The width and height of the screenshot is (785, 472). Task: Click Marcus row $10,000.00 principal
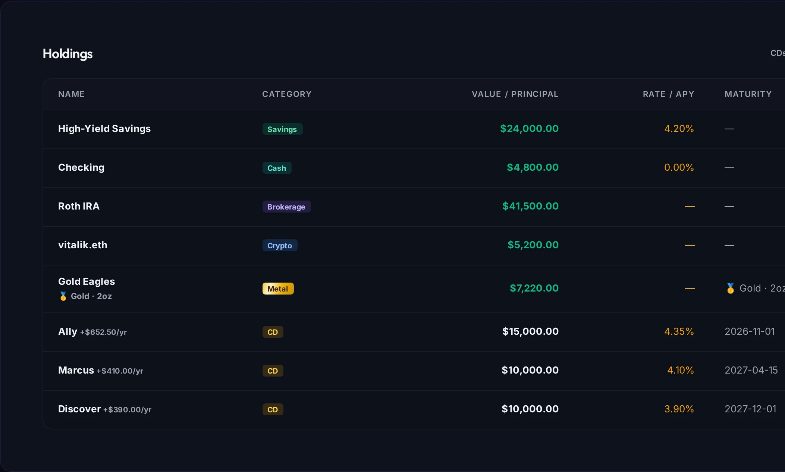pos(530,370)
